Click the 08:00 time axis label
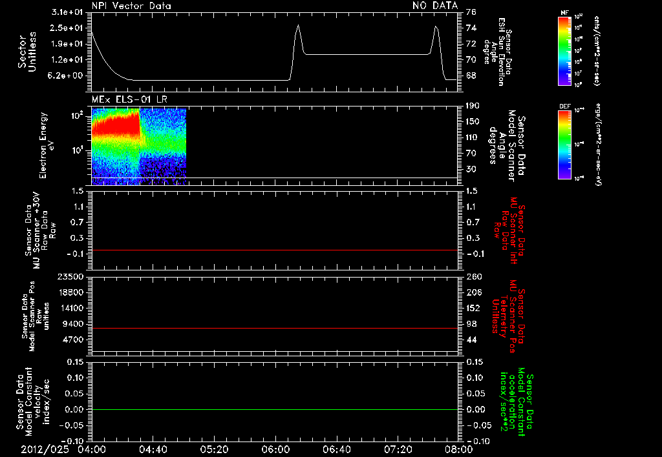 point(459,449)
